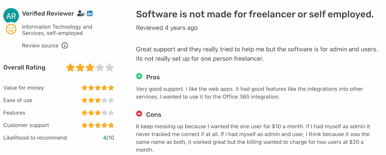Image resolution: width=386 pixels, height=155 pixels.
Task: Click the Pros section heading
Action: pos(153,77)
